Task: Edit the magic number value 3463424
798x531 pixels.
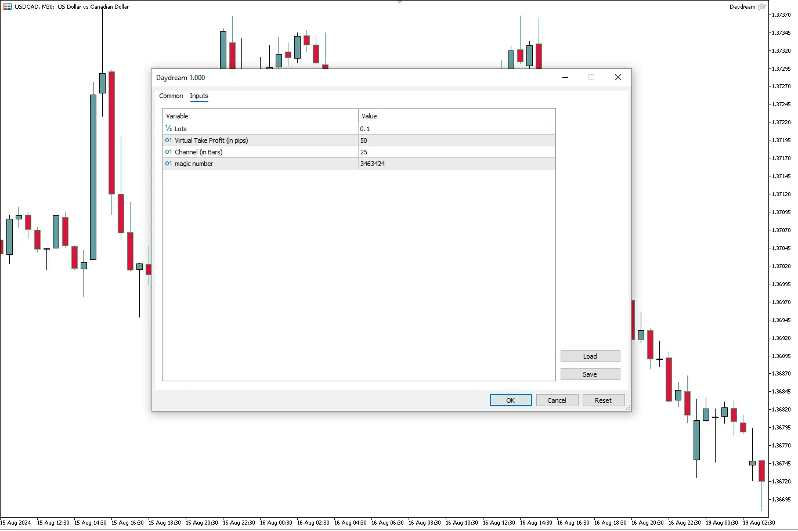Action: click(x=457, y=164)
